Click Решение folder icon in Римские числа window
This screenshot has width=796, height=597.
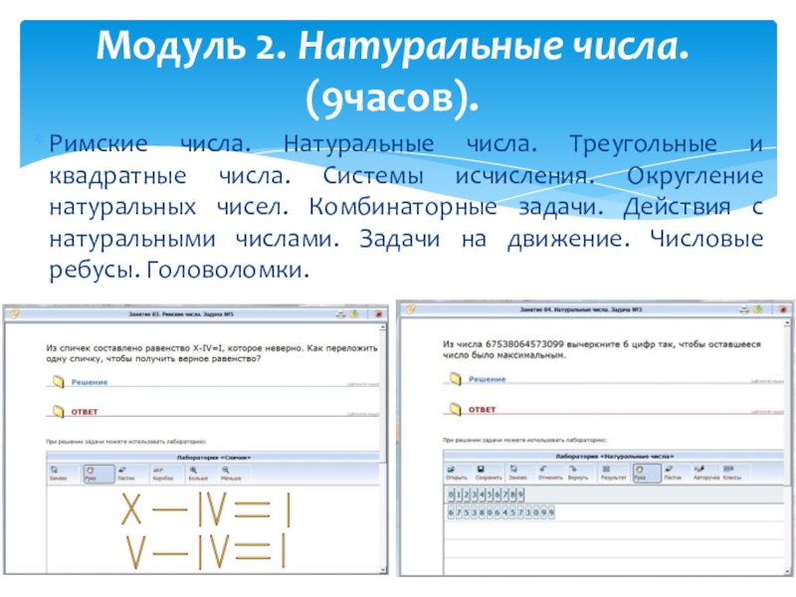coord(59,381)
